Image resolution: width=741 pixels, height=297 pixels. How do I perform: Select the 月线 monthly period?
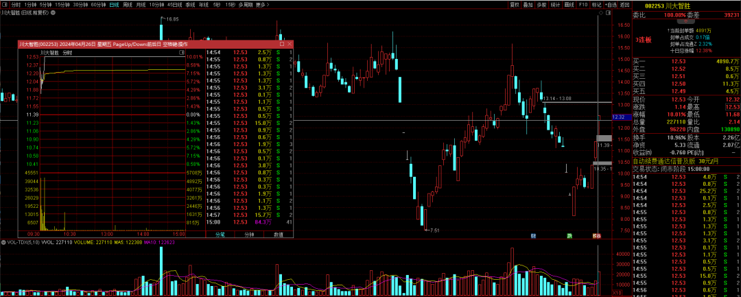click(x=141, y=4)
